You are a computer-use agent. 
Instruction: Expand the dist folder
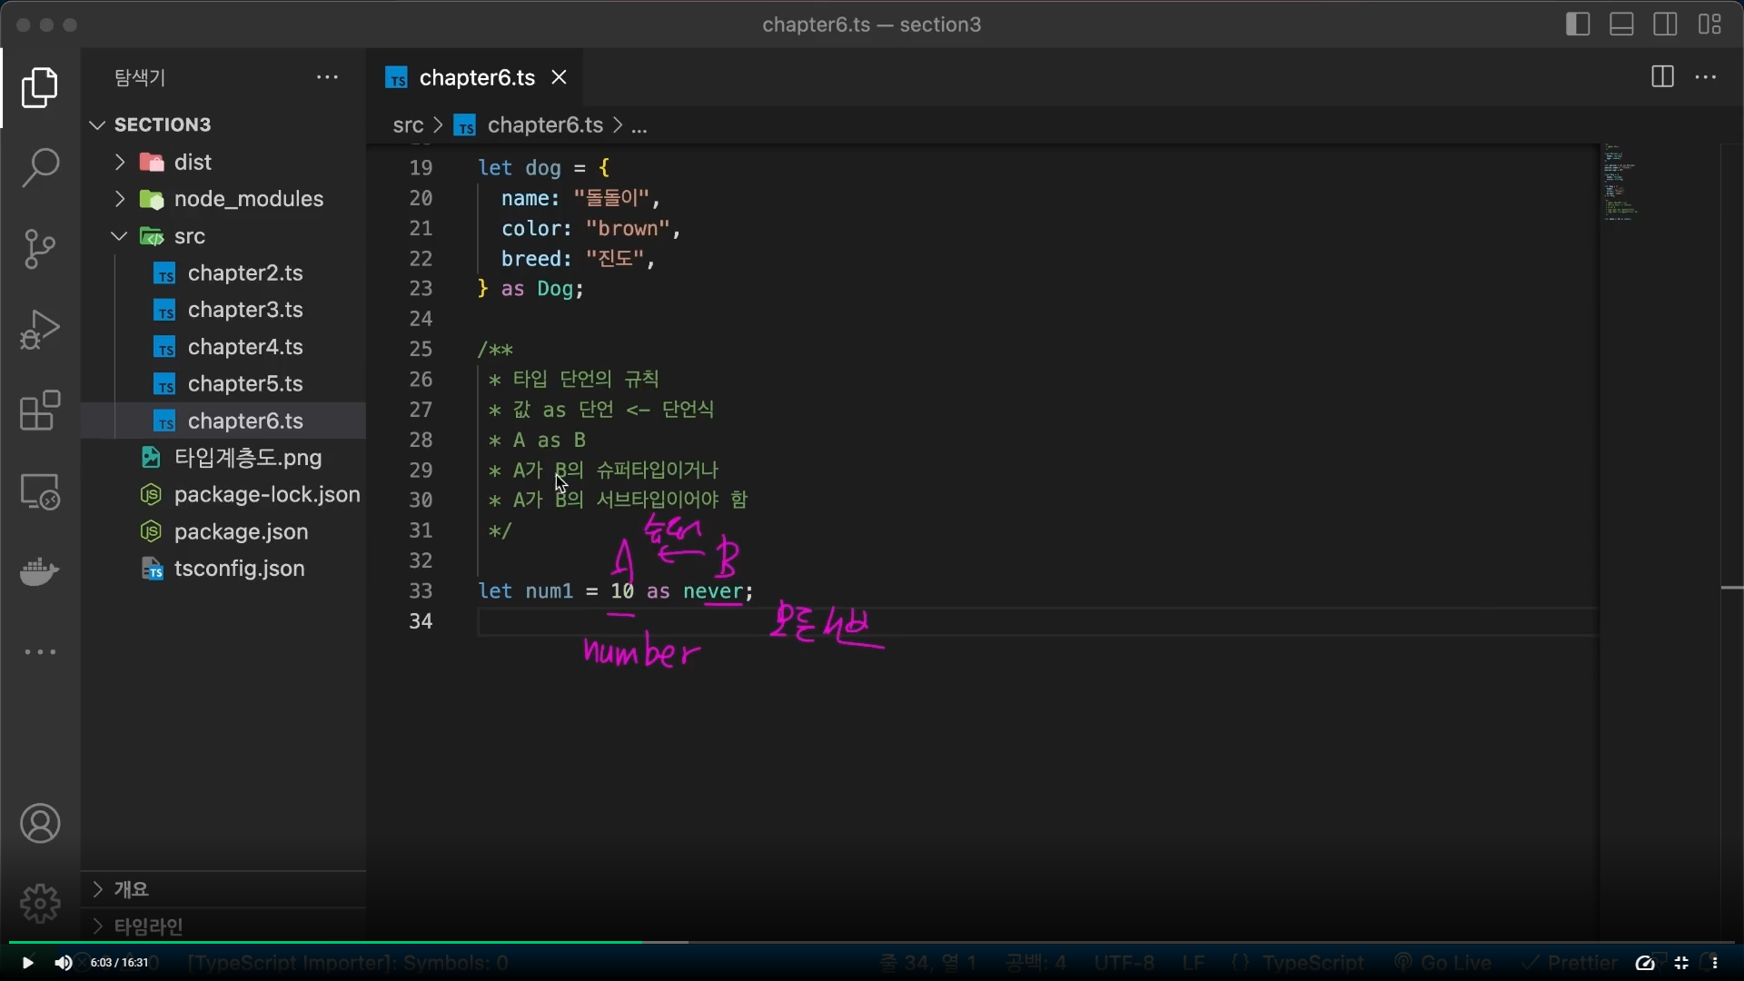[x=192, y=162]
